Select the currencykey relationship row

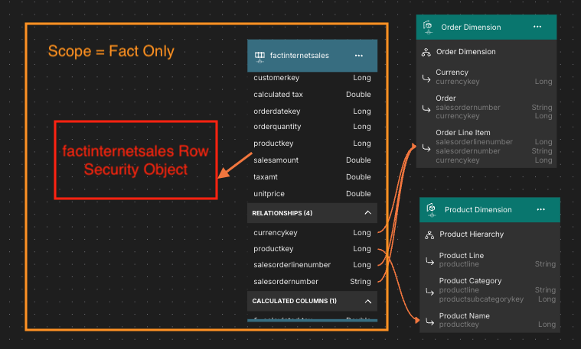click(312, 233)
